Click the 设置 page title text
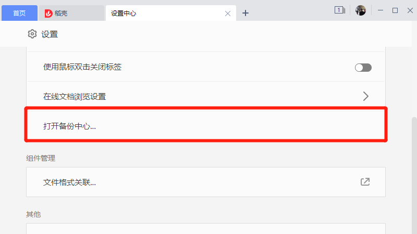 [50, 34]
